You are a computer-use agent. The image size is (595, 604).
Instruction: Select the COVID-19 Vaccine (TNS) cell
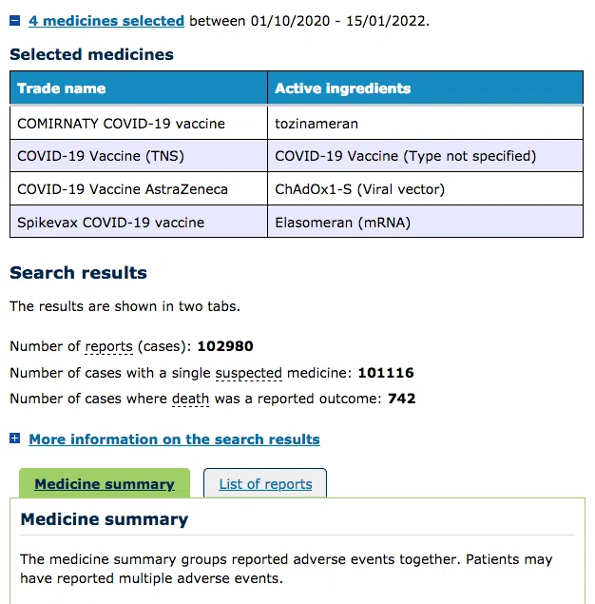click(x=139, y=156)
